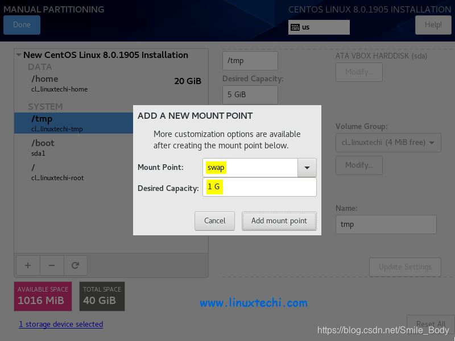Image resolution: width=455 pixels, height=341 pixels.
Task: Click the Name field containing tmp
Action: [386, 224]
